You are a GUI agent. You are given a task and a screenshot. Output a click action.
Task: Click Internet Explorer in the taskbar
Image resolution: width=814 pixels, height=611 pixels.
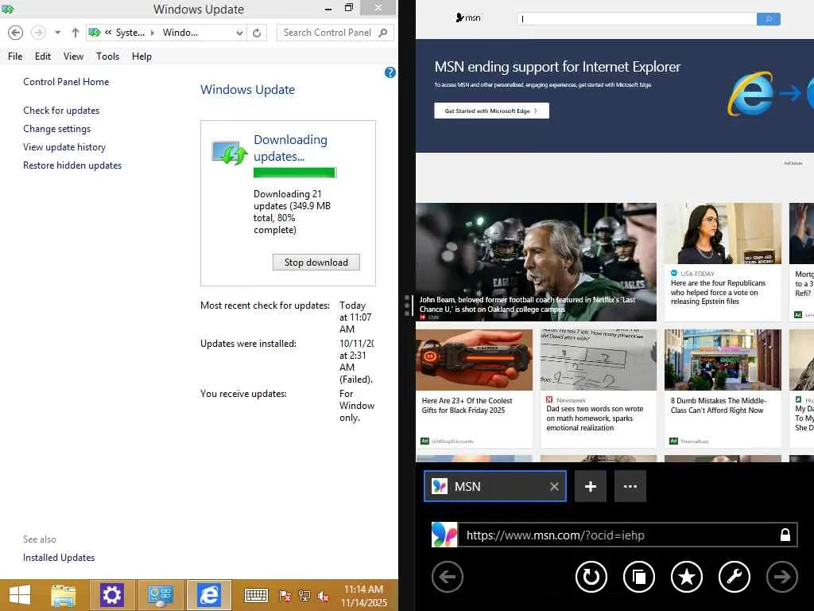pyautogui.click(x=209, y=595)
